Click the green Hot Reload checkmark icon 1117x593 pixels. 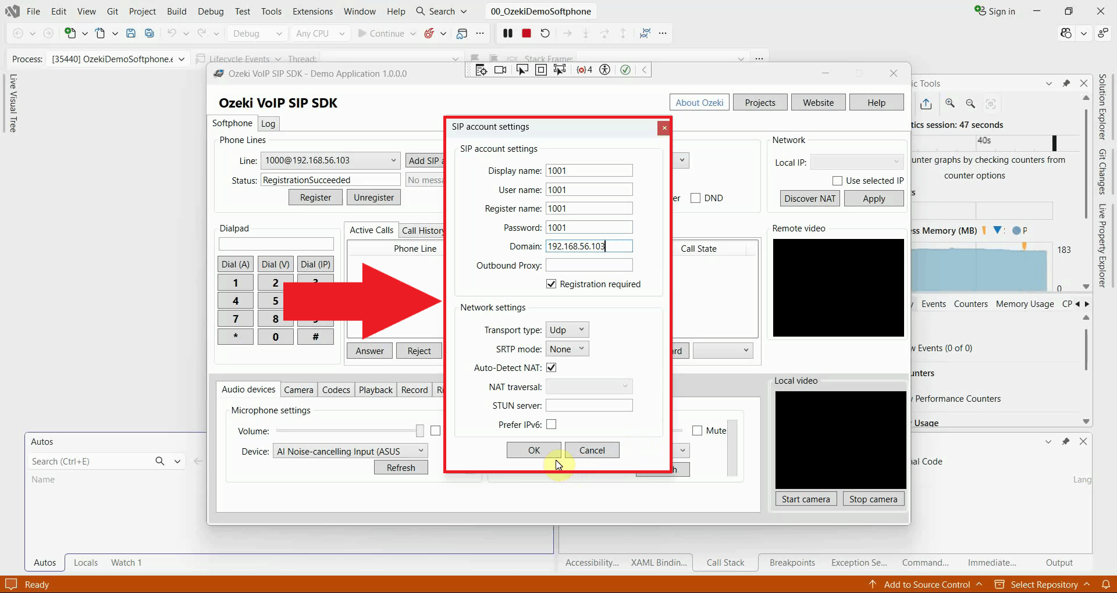click(625, 70)
